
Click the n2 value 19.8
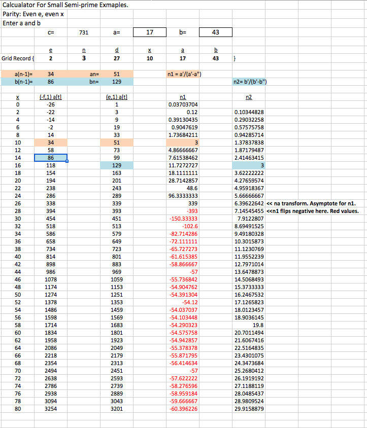coord(249,325)
